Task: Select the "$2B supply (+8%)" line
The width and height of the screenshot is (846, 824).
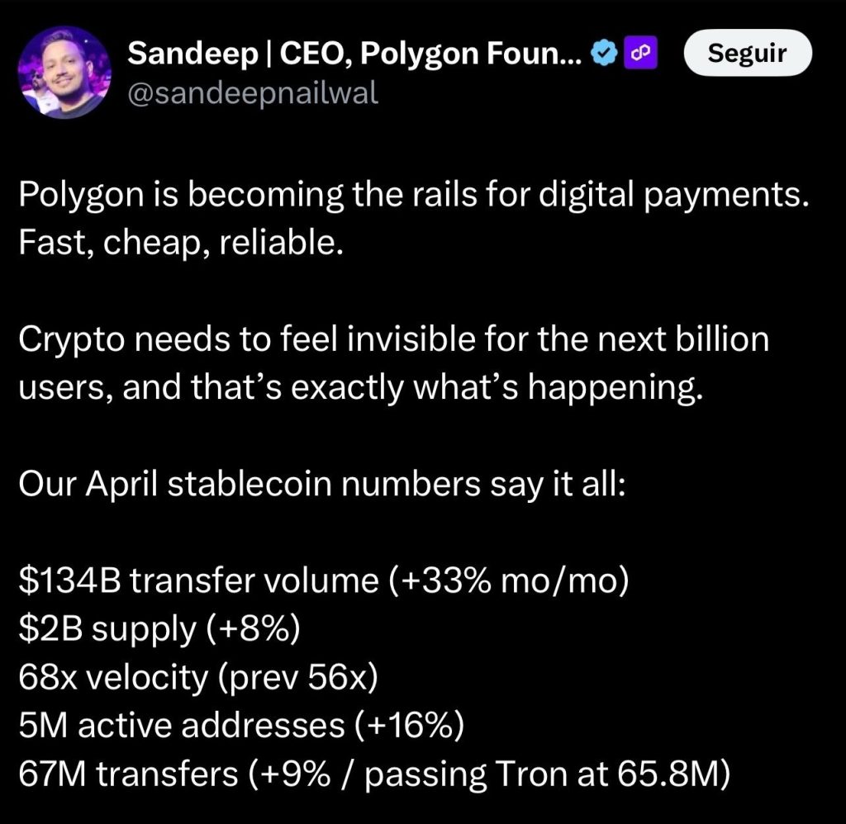Action: click(158, 627)
